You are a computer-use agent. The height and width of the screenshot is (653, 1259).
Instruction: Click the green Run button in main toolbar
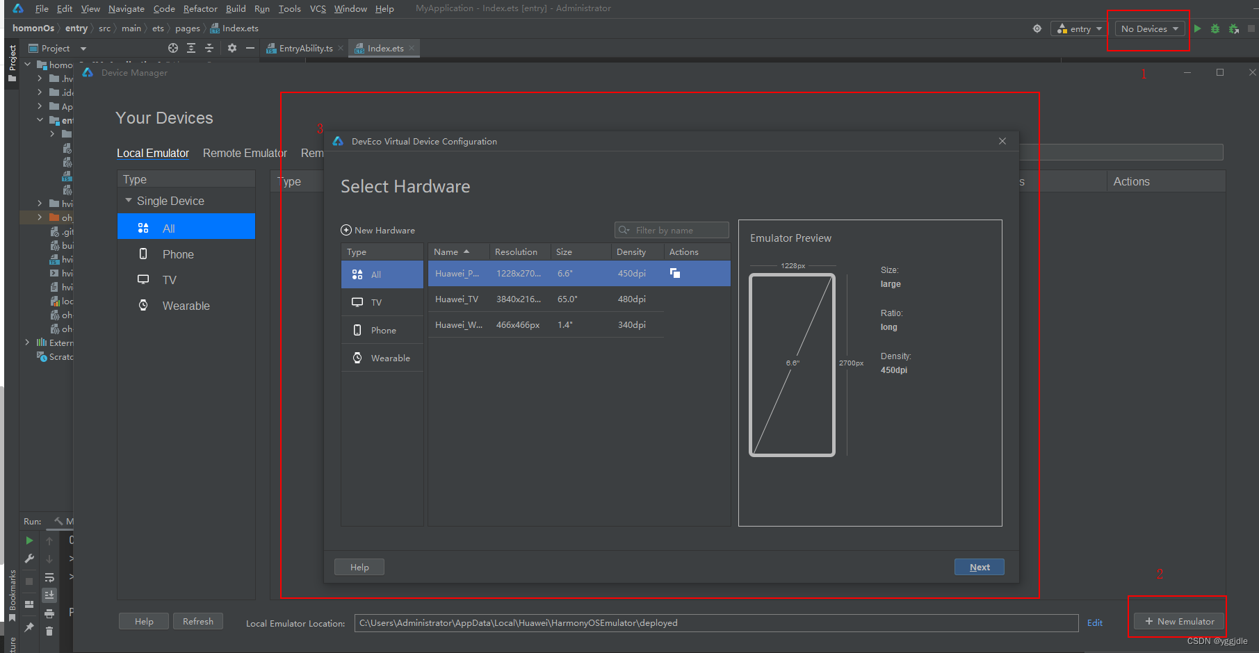tap(1197, 28)
